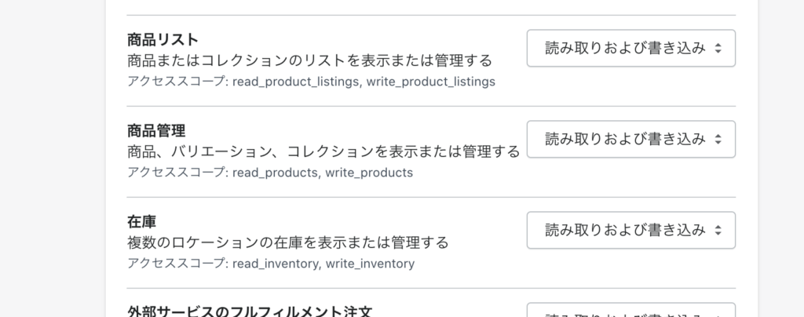Select the 外部サービスのフルフィルメント注文 heading
The image size is (804, 317).
250,311
